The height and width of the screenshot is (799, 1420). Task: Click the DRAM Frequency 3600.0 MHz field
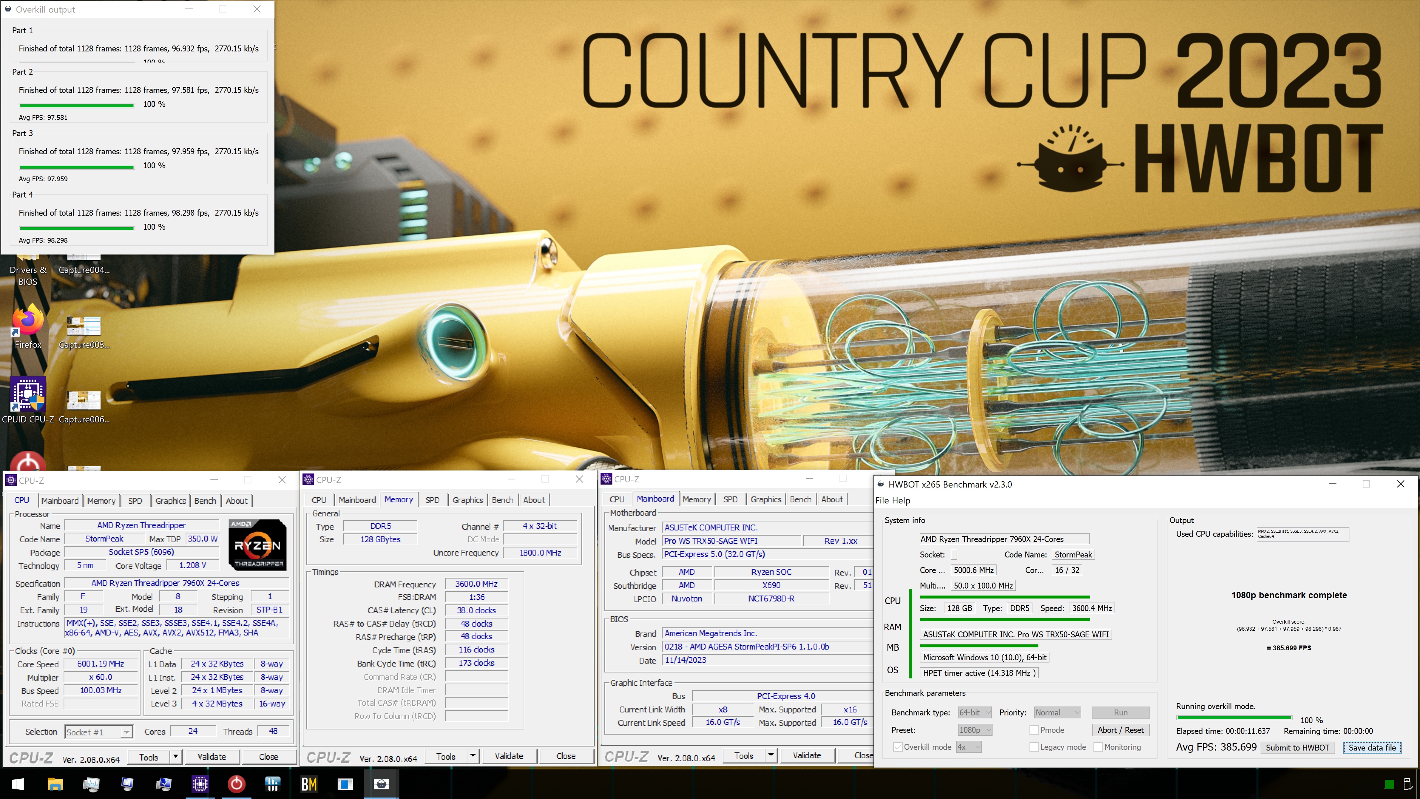[476, 583]
